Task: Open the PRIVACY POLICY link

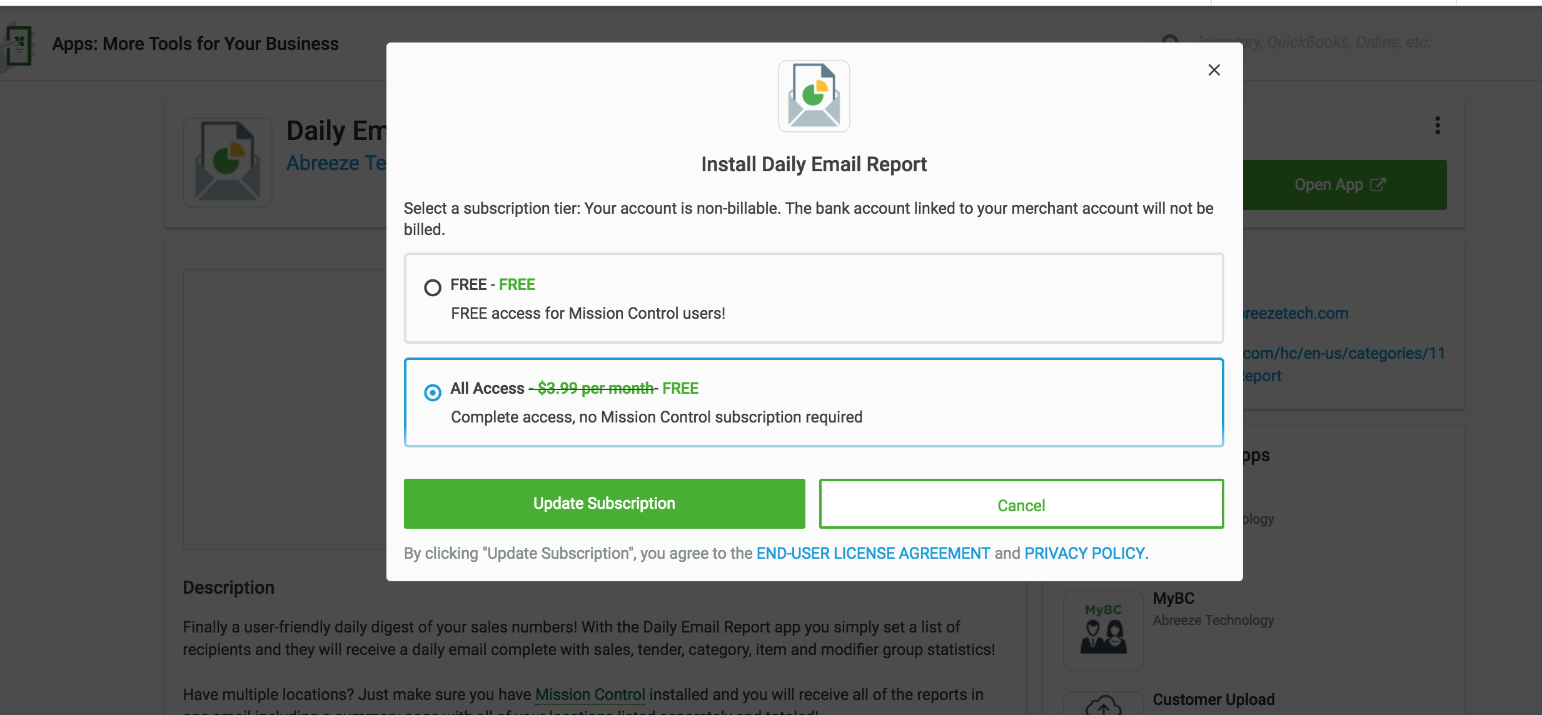Action: coord(1086,553)
